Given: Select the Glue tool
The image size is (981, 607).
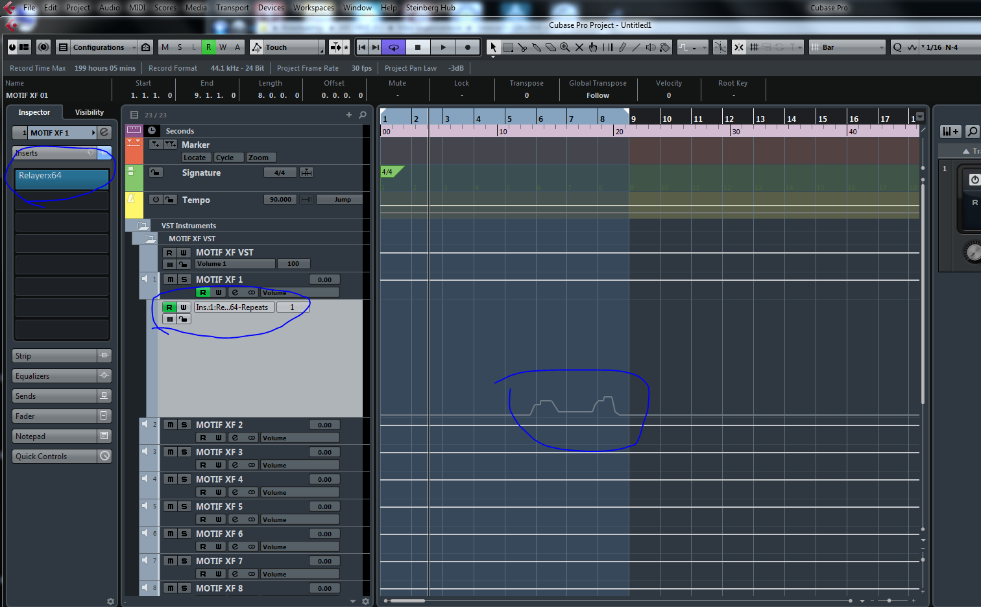Looking at the screenshot, I should point(537,47).
